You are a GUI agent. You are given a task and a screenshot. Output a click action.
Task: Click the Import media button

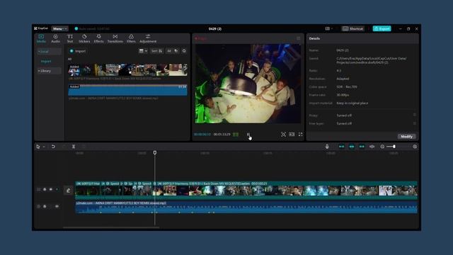point(77,51)
